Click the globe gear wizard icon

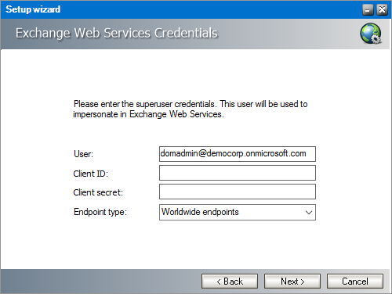371,34
